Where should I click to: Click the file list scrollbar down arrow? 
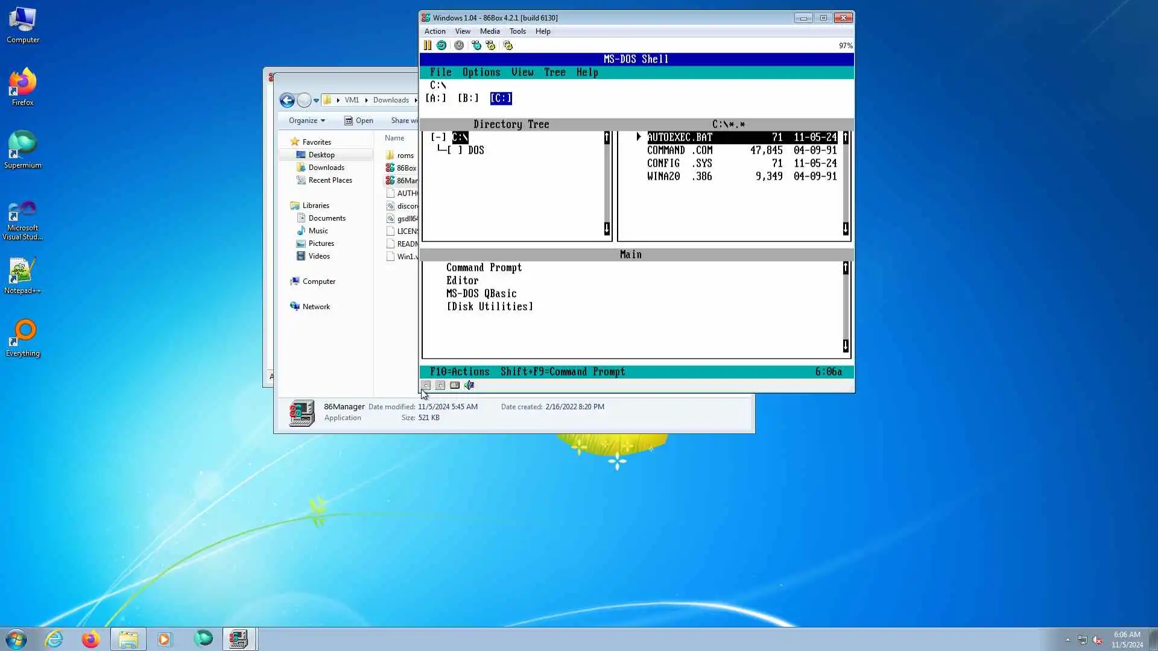point(846,228)
